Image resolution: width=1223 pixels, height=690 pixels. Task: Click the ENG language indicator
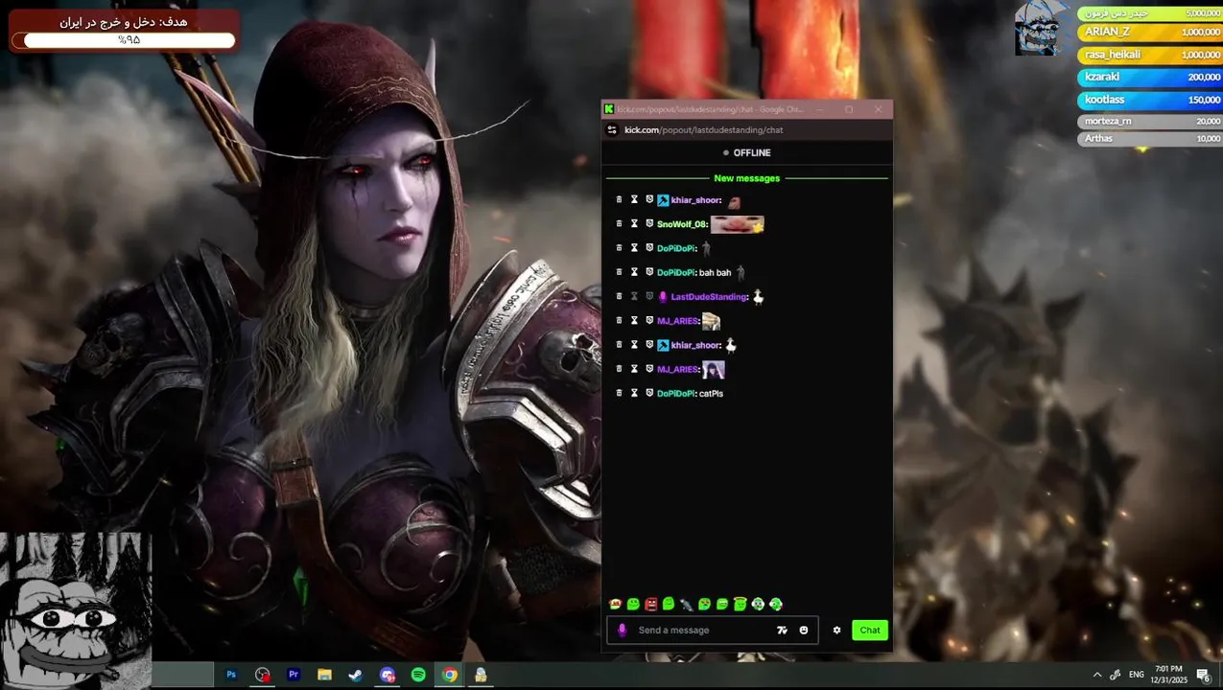pyautogui.click(x=1136, y=675)
